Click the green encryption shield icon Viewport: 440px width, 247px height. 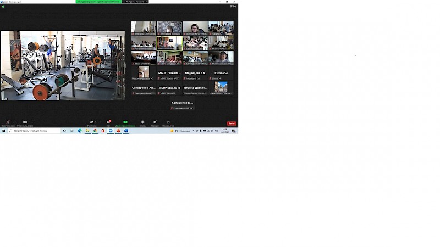[x=3, y=7]
